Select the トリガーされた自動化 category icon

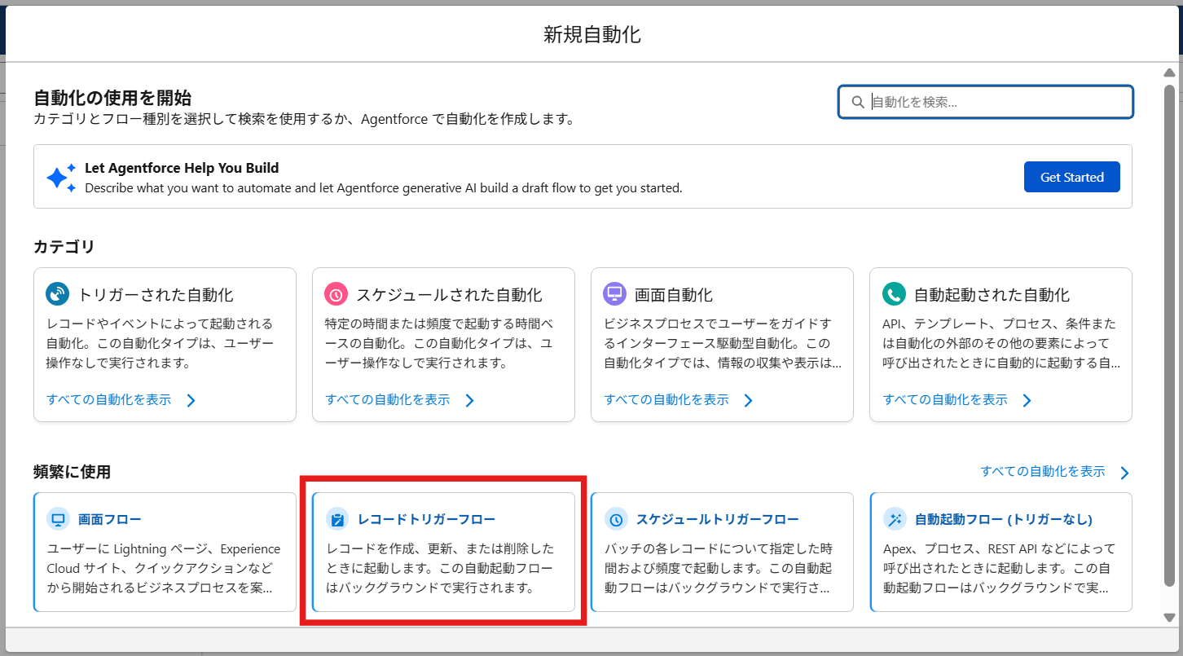point(58,294)
